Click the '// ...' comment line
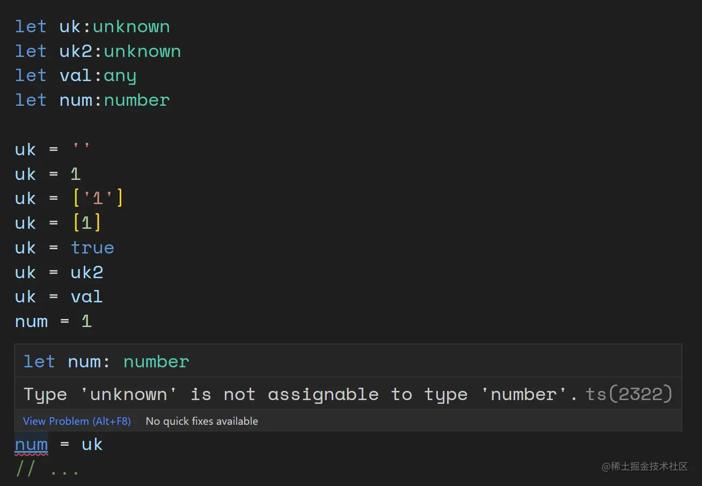Image resolution: width=702 pixels, height=486 pixels. (x=47, y=469)
